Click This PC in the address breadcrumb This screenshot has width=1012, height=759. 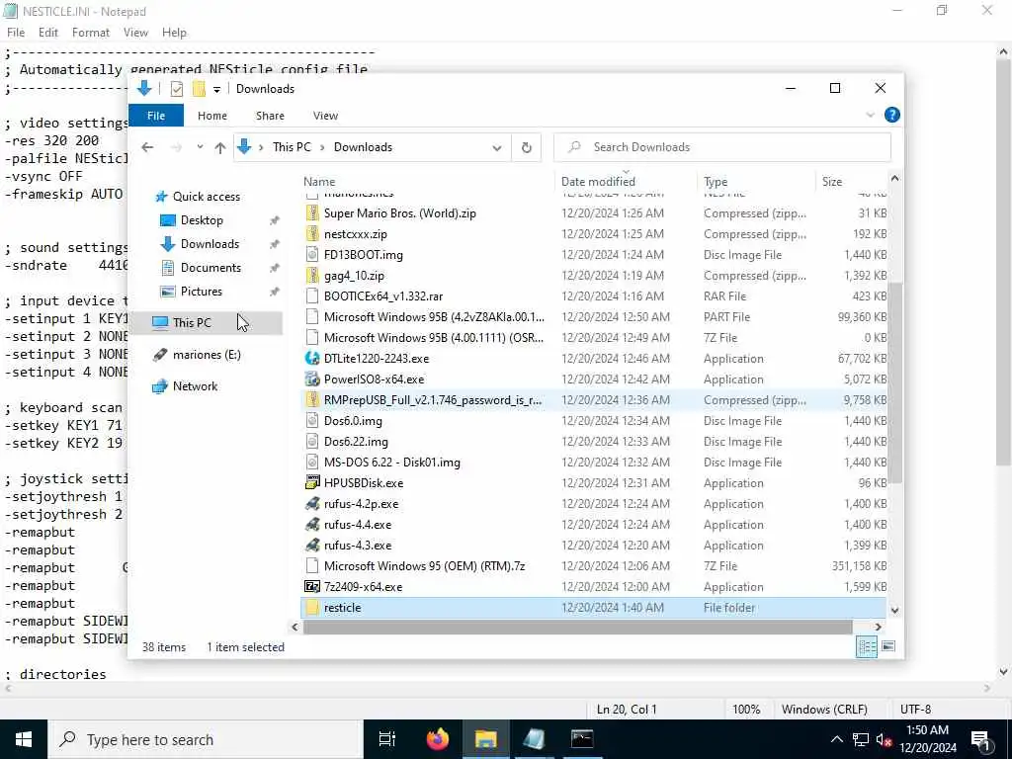[x=292, y=147]
